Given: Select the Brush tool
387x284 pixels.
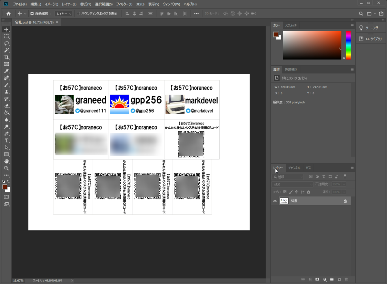Looking at the screenshot, I should click(x=6, y=85).
